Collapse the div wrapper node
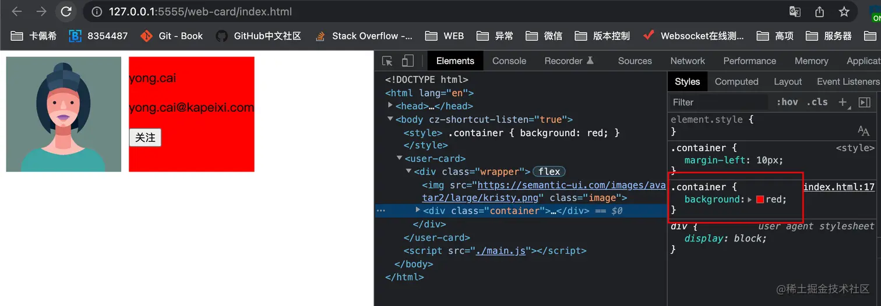The width and height of the screenshot is (881, 306). (409, 172)
